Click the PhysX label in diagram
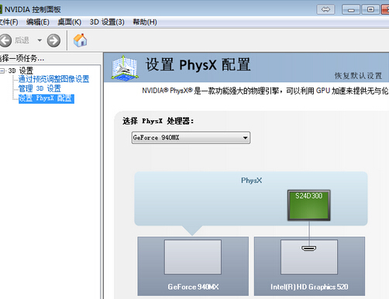 click(x=251, y=180)
